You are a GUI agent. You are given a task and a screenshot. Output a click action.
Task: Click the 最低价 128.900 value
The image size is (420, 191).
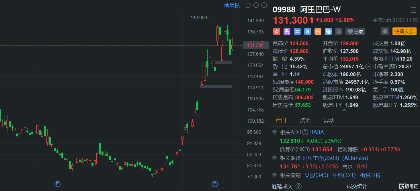pyautogui.click(x=299, y=51)
